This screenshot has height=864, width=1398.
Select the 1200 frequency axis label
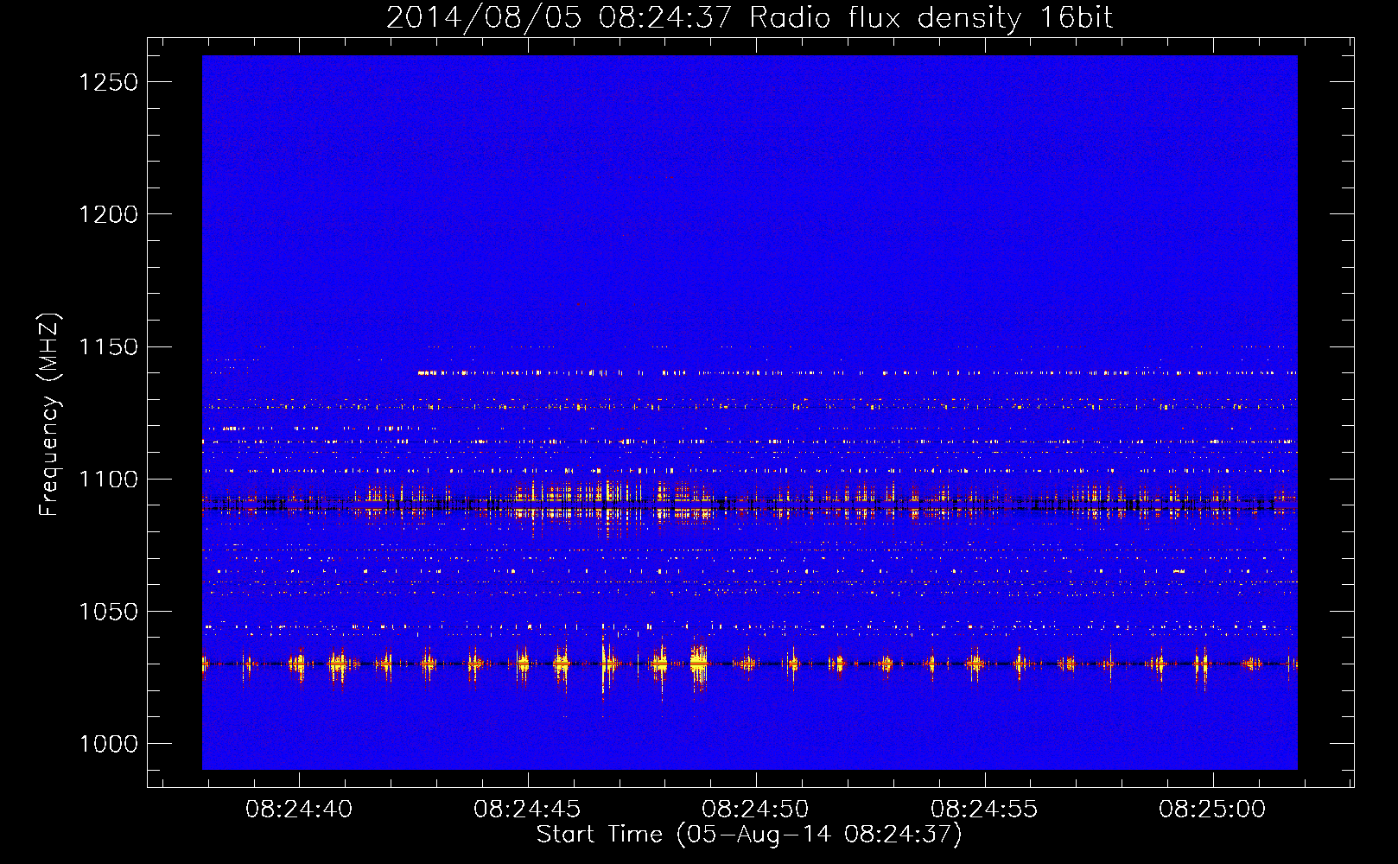coord(108,214)
